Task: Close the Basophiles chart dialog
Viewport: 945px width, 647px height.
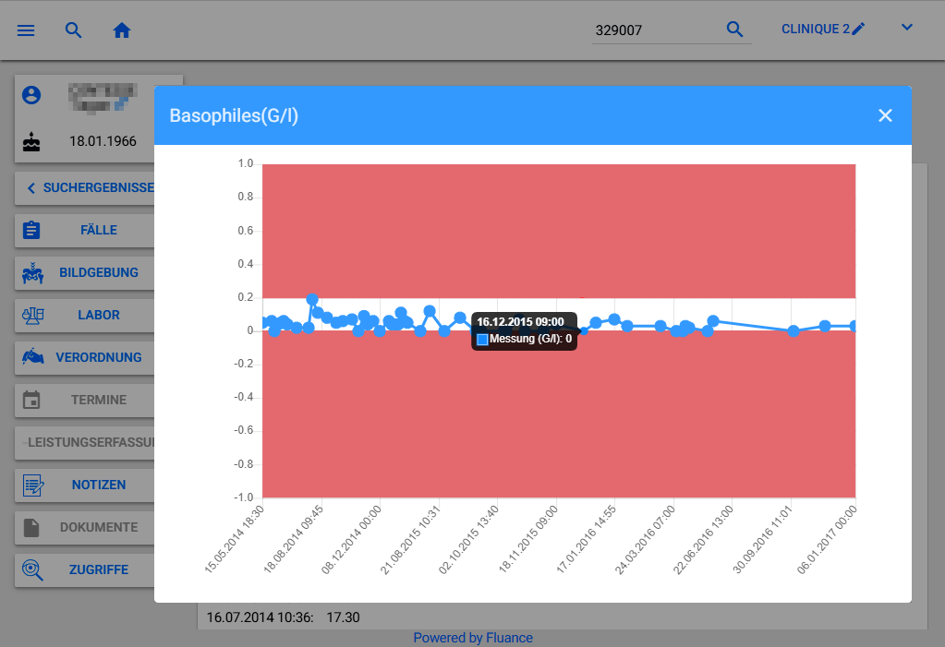Action: [x=885, y=115]
